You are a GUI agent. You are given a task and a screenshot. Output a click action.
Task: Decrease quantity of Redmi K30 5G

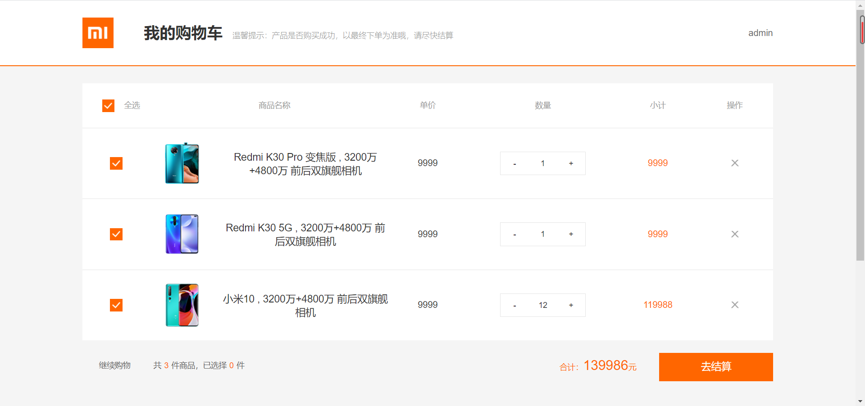(x=514, y=234)
